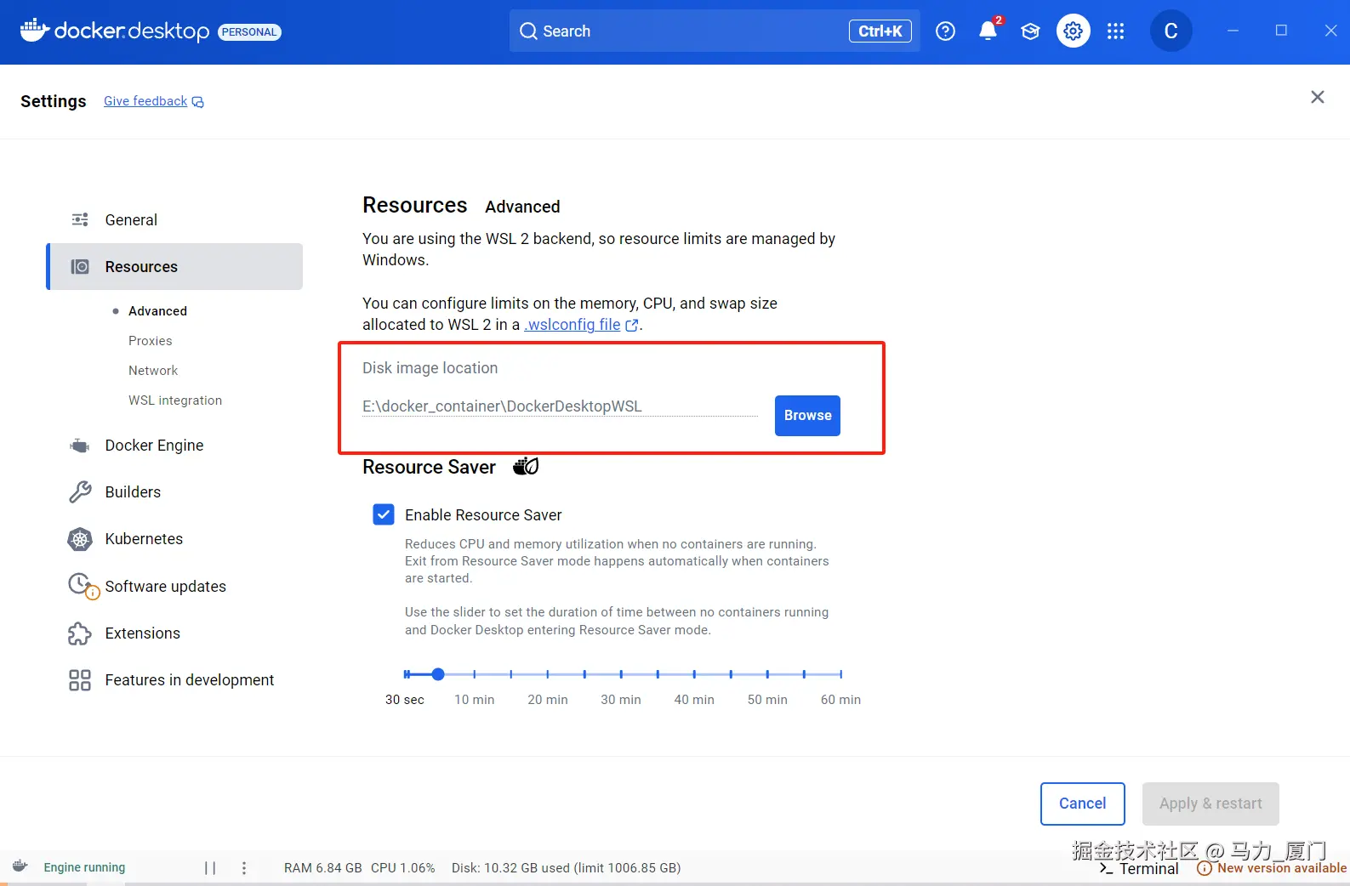Click the Builders wrench icon
Viewport: 1350px width, 886px height.
click(x=80, y=492)
